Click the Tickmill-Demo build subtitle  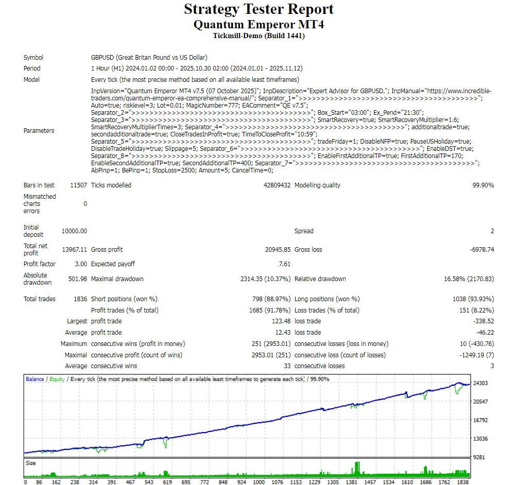(x=259, y=36)
